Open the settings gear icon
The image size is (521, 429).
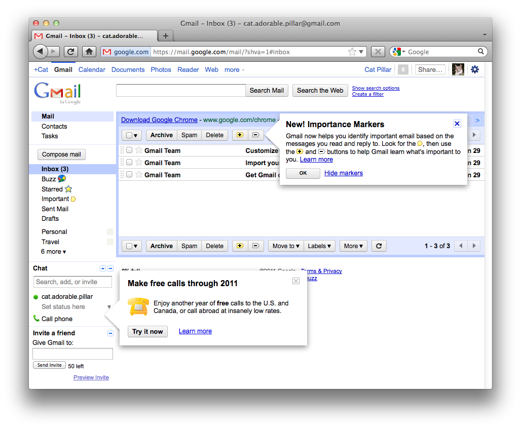click(474, 69)
